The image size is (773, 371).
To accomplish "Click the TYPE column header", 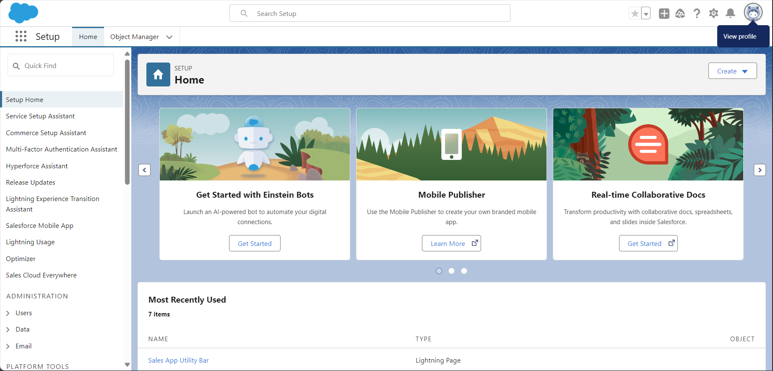I will pos(423,339).
